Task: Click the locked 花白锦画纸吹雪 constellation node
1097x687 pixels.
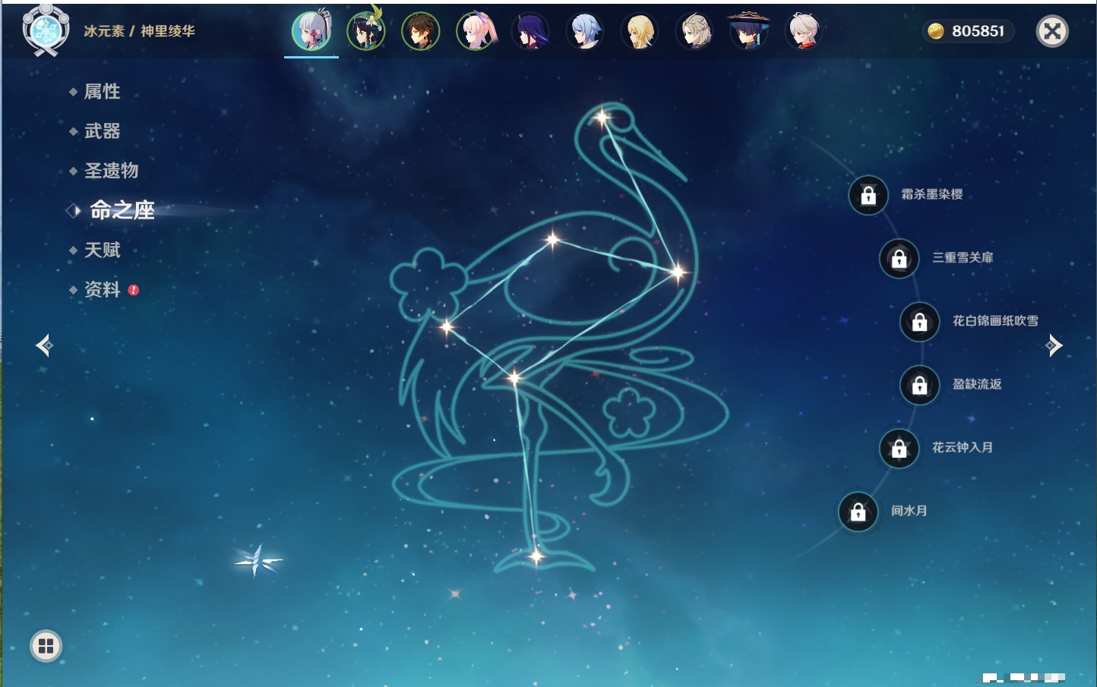Action: click(x=919, y=322)
